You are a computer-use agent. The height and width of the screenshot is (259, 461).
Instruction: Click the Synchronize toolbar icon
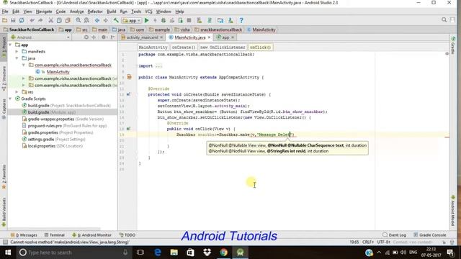pyautogui.click(x=22, y=20)
